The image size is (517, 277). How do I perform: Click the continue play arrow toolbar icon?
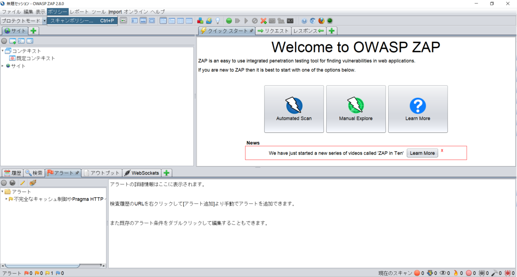pos(246,21)
